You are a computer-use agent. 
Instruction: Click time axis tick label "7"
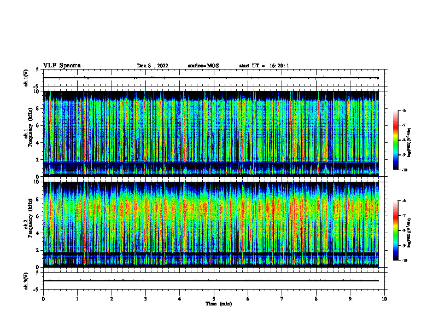(x=282, y=299)
